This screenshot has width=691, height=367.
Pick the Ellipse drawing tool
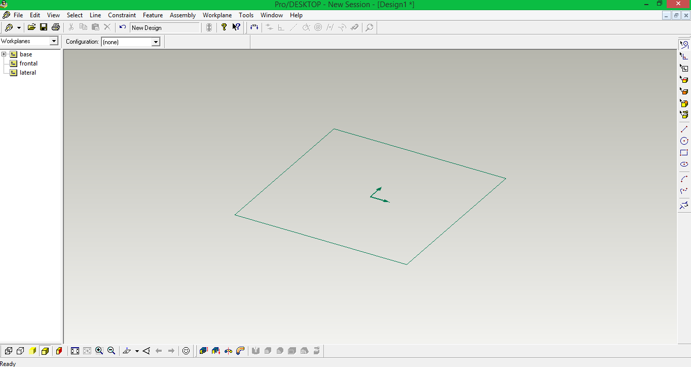point(684,164)
